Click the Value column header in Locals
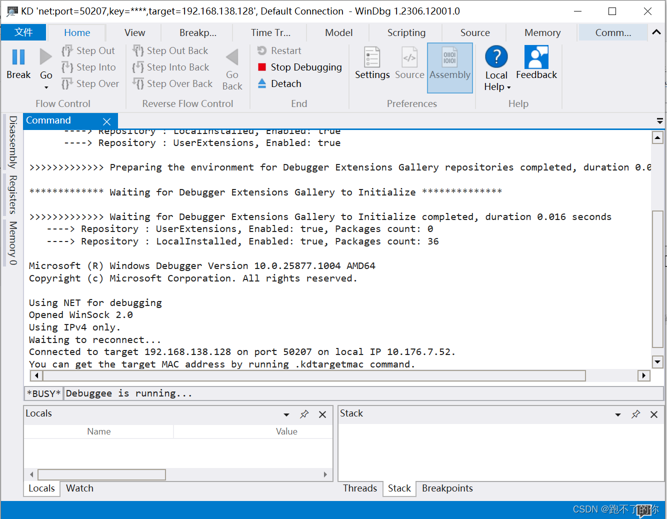667x519 pixels. pos(286,431)
